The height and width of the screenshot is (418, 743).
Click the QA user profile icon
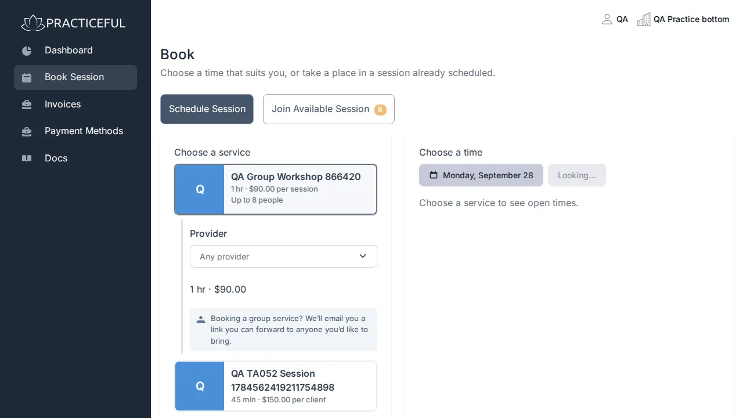(x=607, y=19)
